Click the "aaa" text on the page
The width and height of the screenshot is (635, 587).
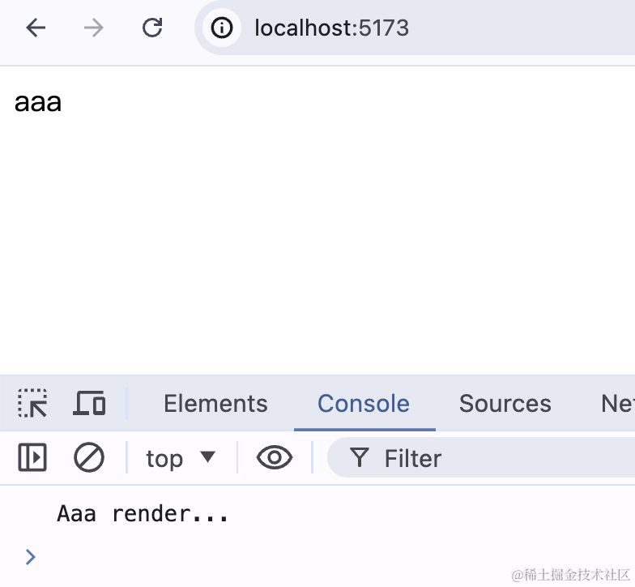tap(38, 103)
